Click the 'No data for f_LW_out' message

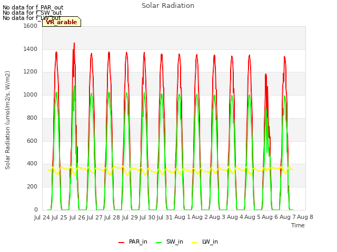coord(32,18)
